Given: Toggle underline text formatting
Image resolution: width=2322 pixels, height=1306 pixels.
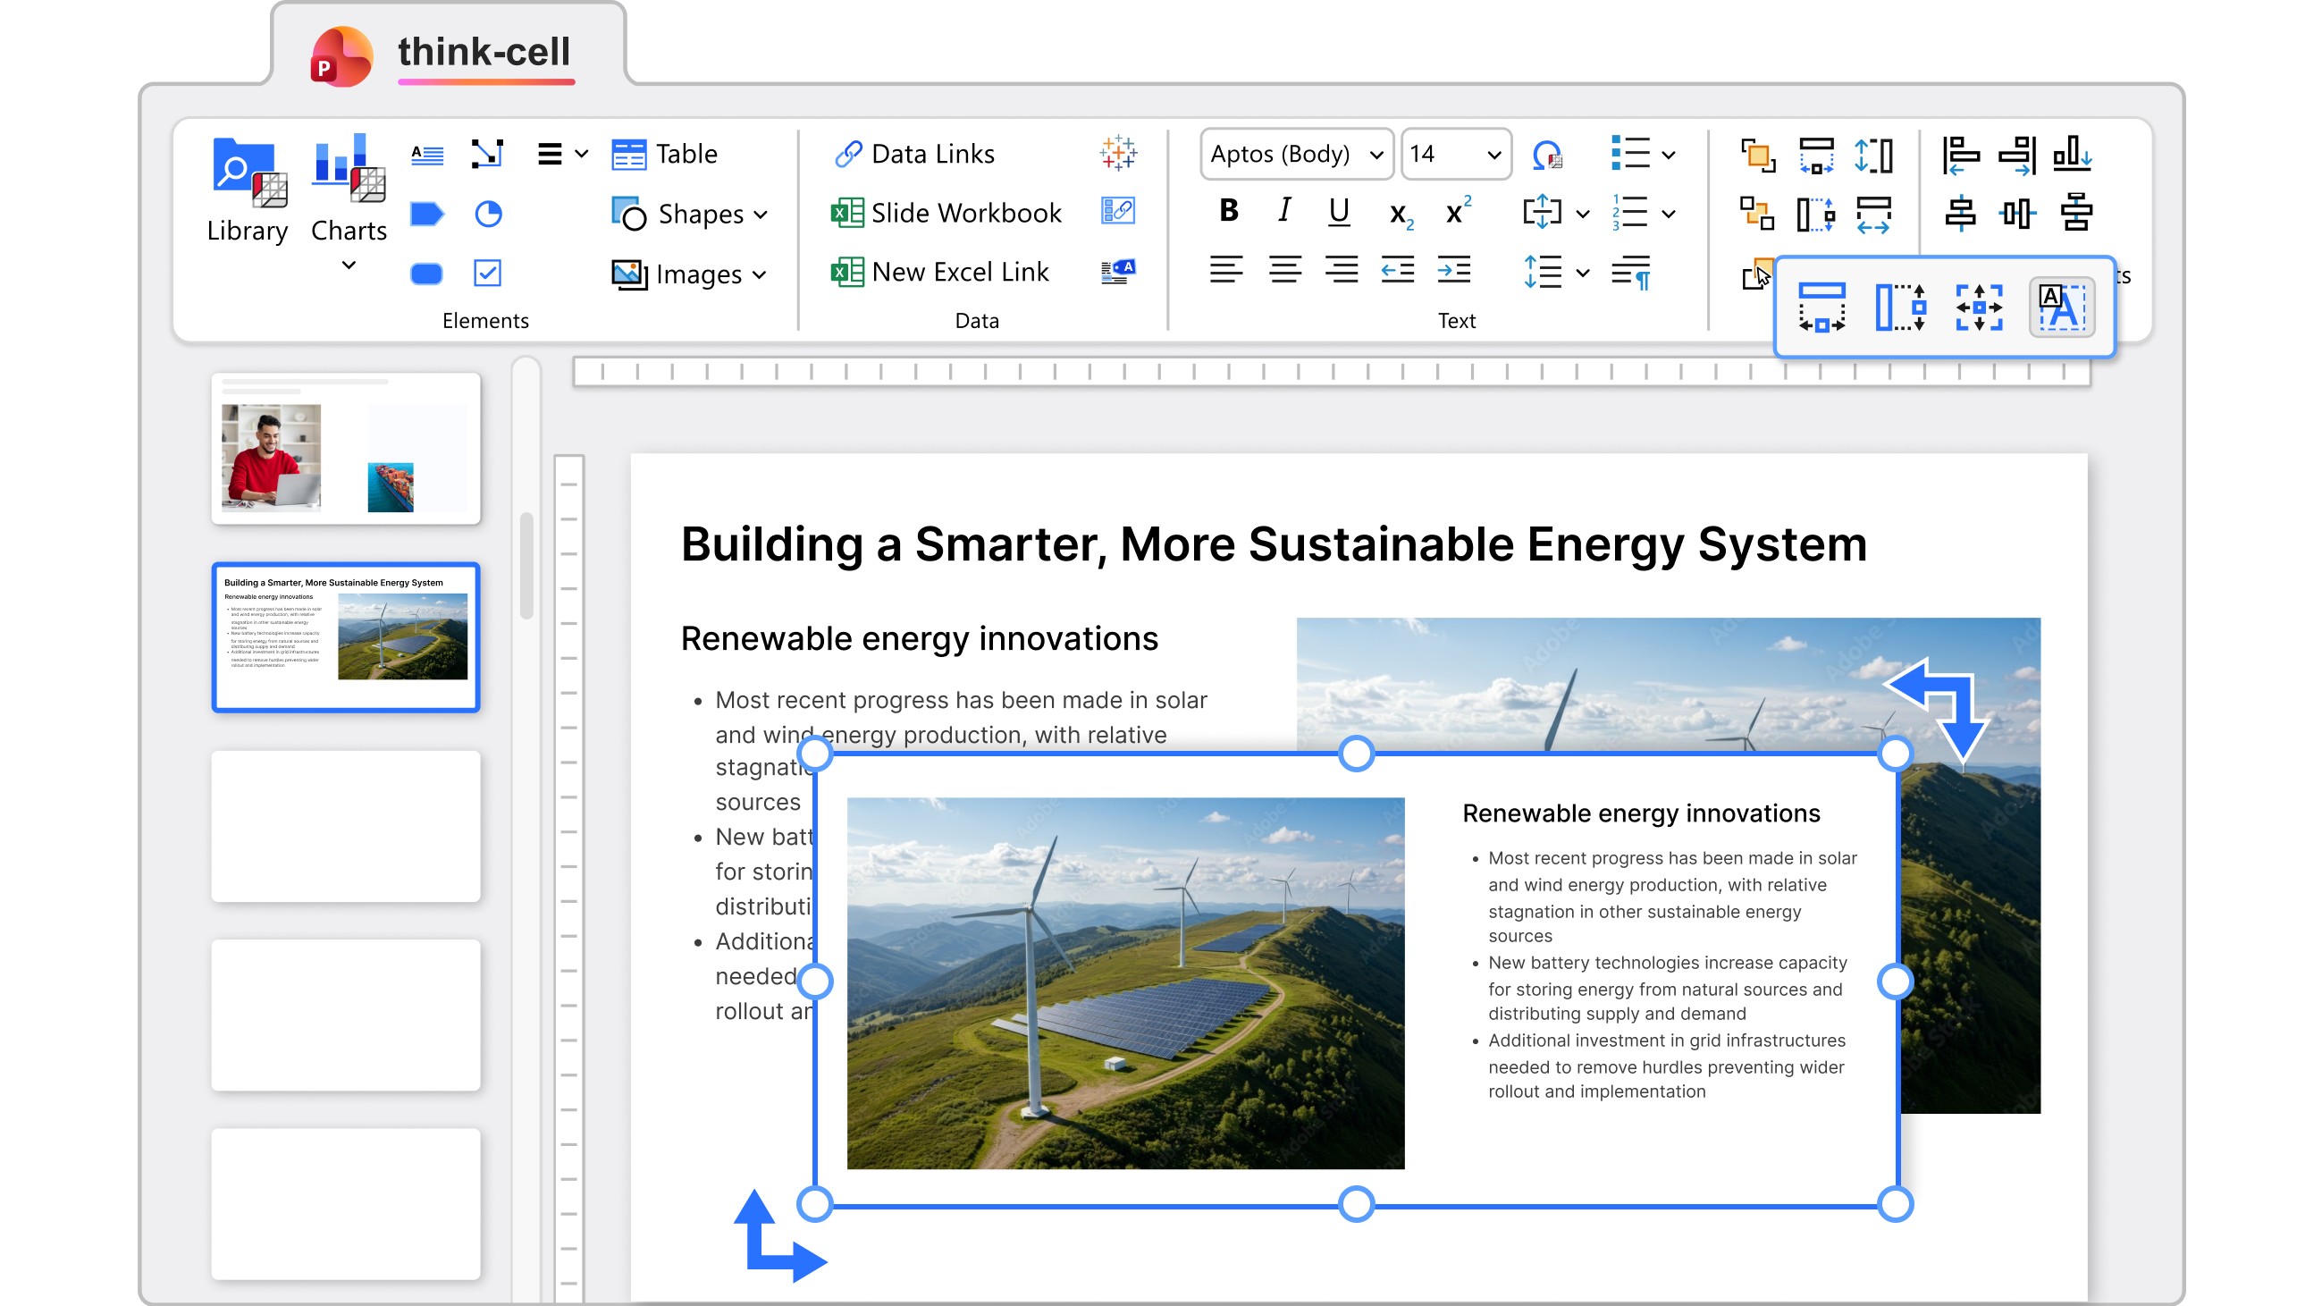Looking at the screenshot, I should click(x=1339, y=211).
